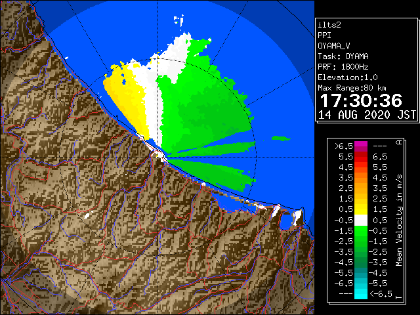This screenshot has width=420, height=315.
Task: Select the Task: OYAMA line
Action: [x=343, y=56]
